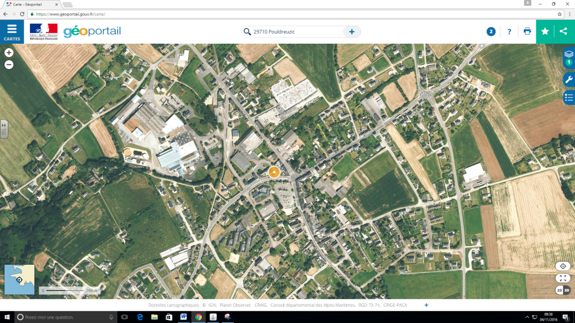The width and height of the screenshot is (575, 323).
Task: Switch the map to 3D mode
Action: [567, 290]
